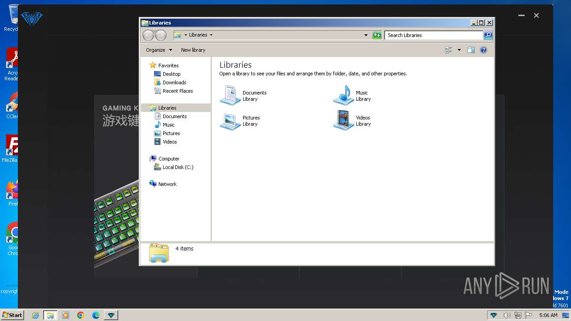Close the dark gaming keyboard app window
The height and width of the screenshot is (321, 571).
pos(537,16)
